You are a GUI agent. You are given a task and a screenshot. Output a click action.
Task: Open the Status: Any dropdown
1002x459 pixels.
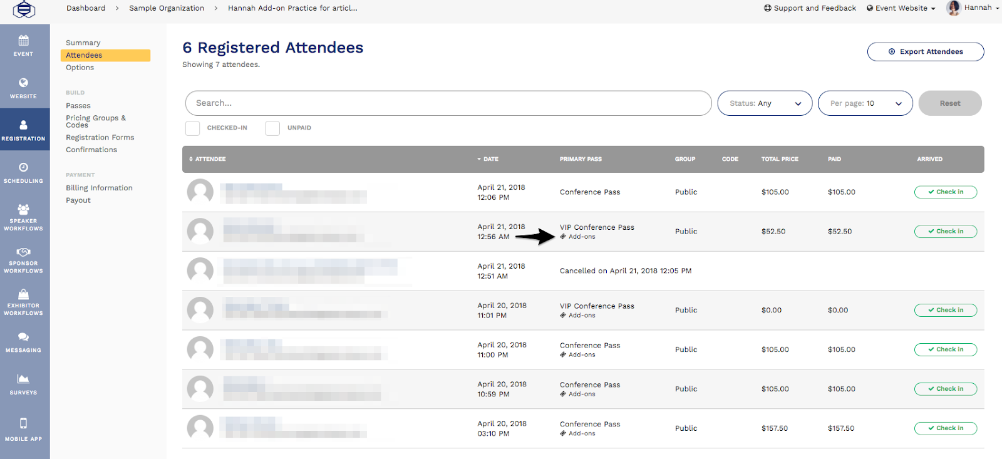point(764,103)
